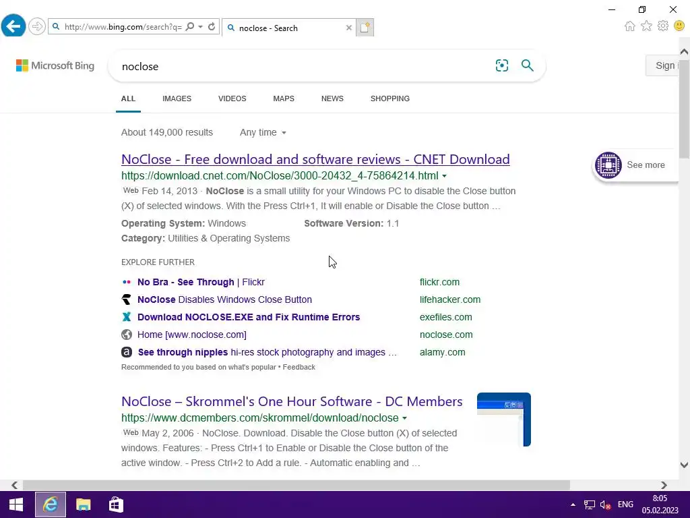Click the Bing search magnifier button
The image size is (690, 518).
point(527,65)
